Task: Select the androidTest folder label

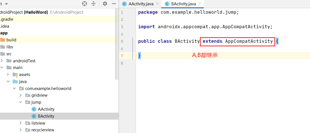Action: coord(24,61)
